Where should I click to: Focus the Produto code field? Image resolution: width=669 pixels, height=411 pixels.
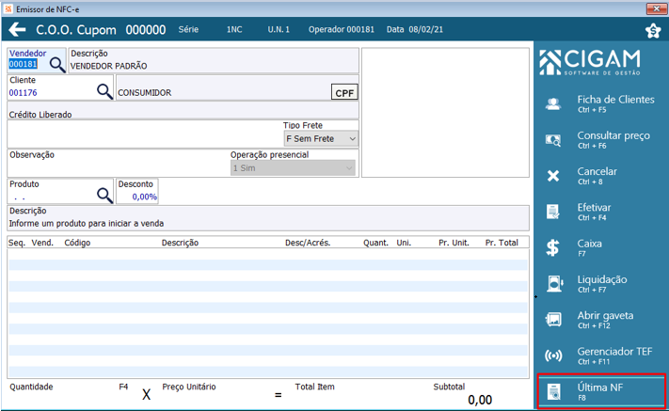click(51, 197)
